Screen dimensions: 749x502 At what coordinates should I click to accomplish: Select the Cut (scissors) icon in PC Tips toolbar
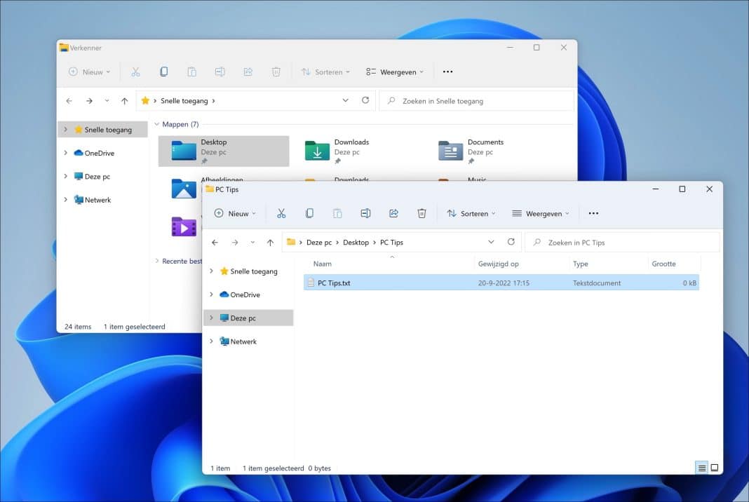coord(281,213)
